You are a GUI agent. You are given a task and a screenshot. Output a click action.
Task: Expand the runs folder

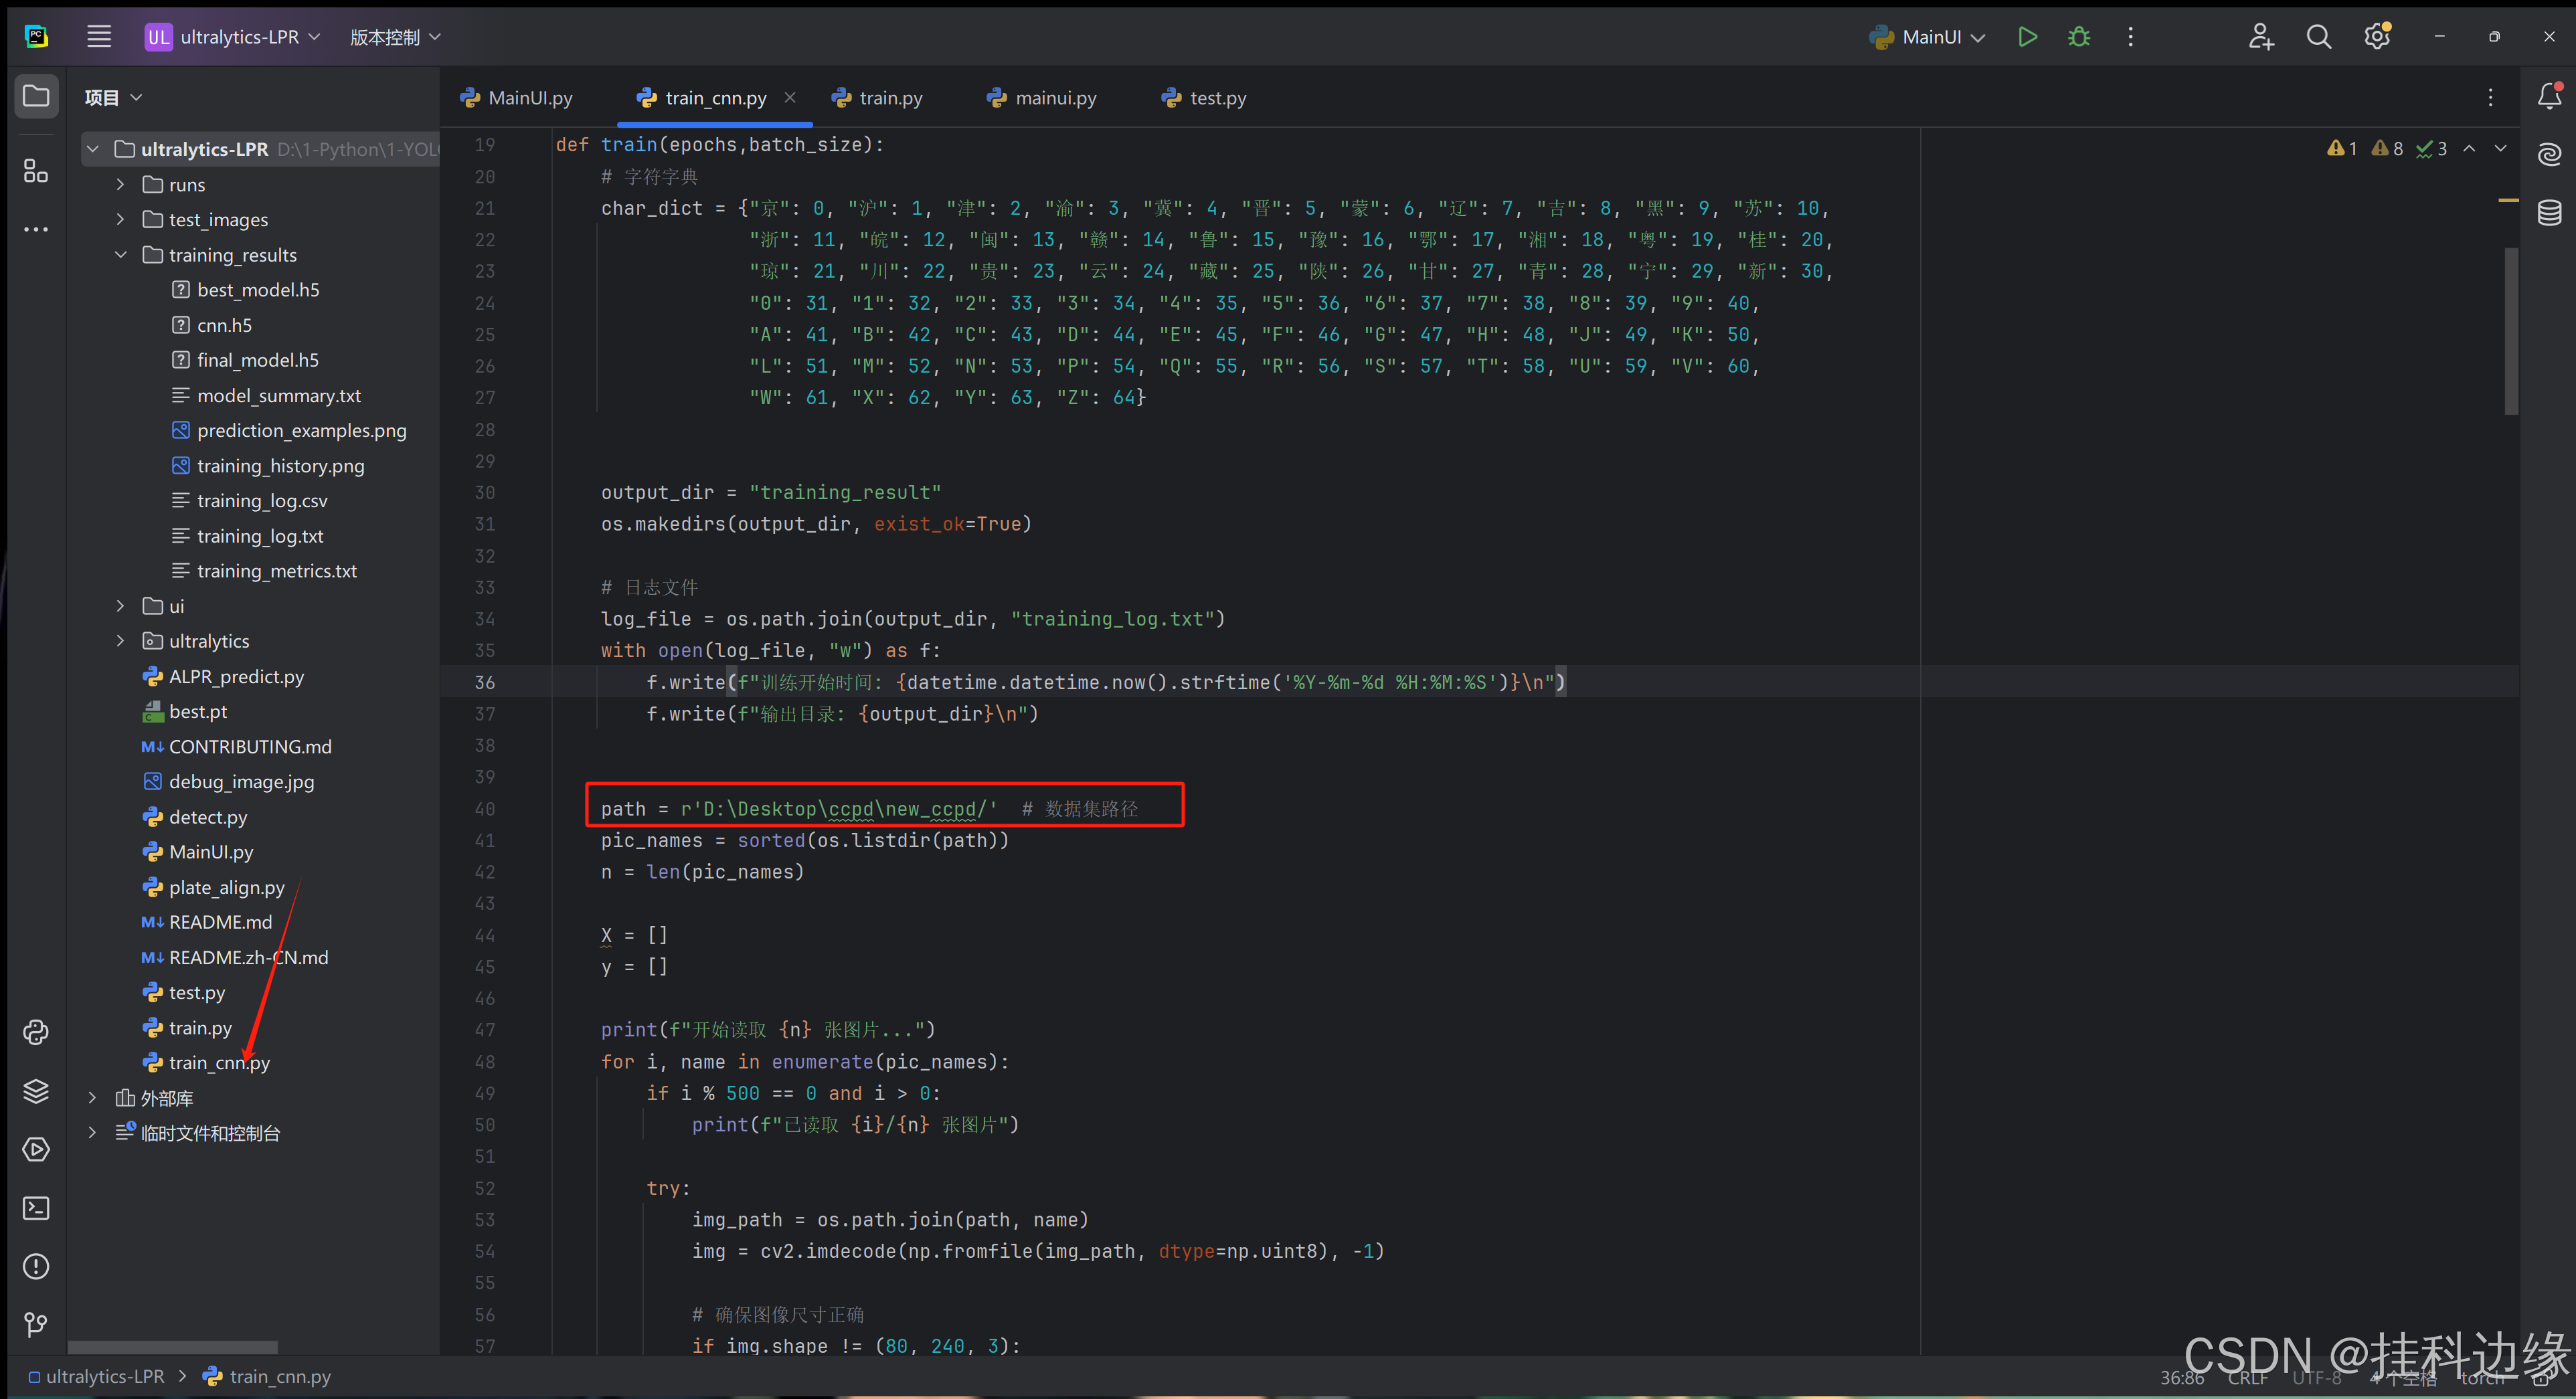121,184
